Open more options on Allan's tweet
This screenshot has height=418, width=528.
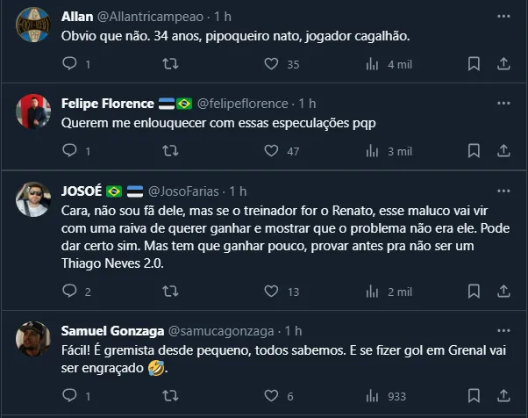504,17
